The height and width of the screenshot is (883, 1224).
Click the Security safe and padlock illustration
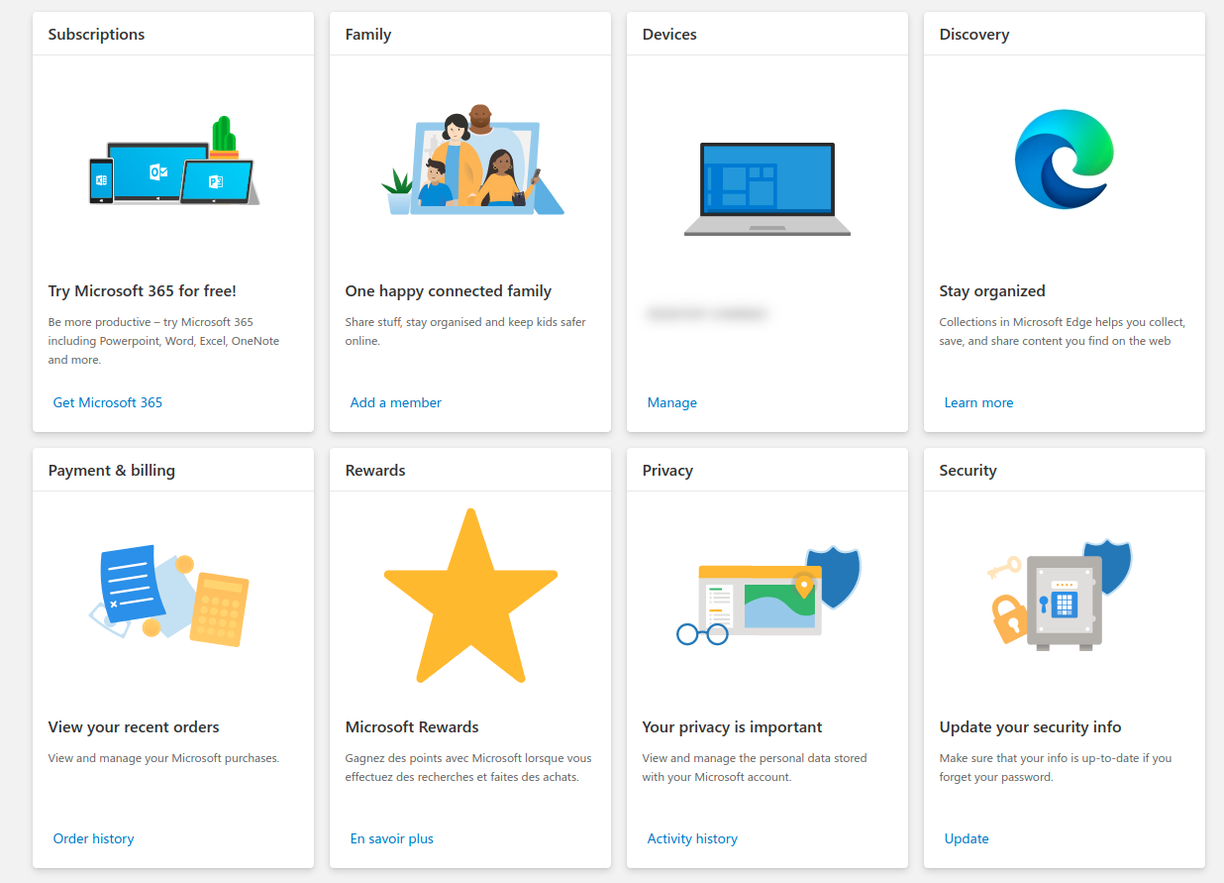[x=1060, y=596]
